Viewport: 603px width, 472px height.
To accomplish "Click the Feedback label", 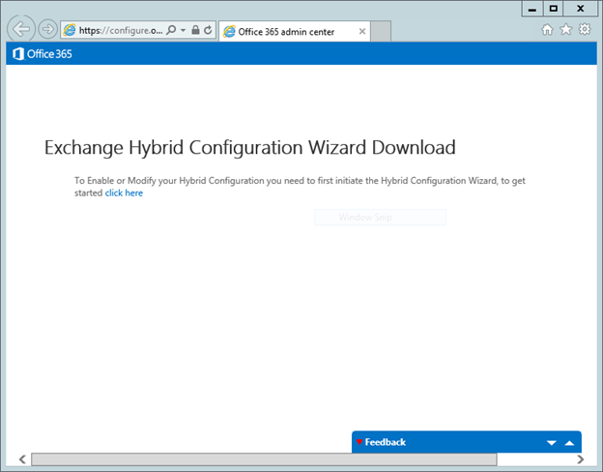I will 385,442.
